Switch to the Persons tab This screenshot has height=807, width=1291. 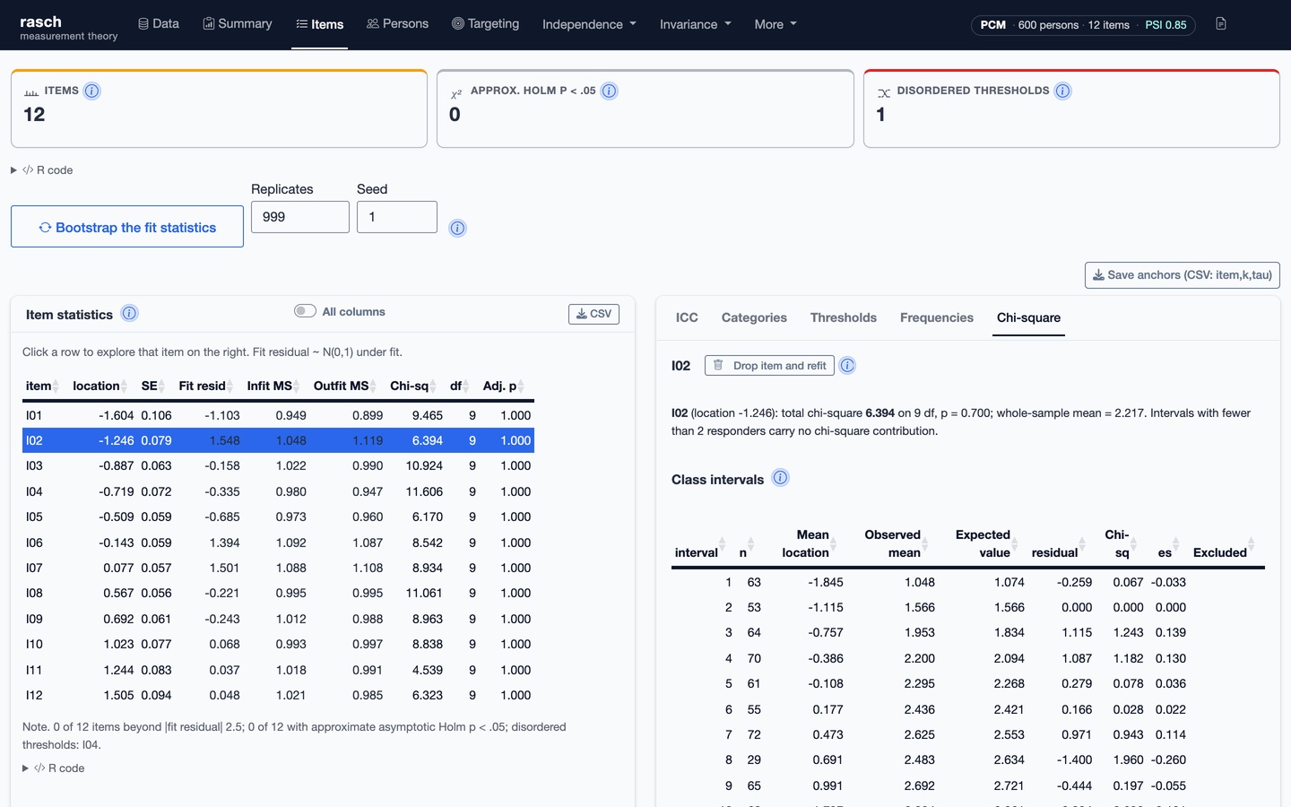397,24
